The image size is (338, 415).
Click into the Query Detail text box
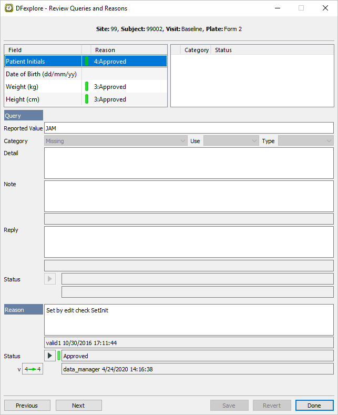[189, 163]
